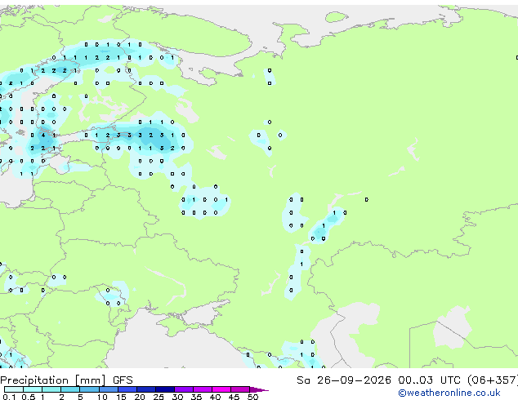Image resolution: width=518 pixels, height=400 pixels.
Task: Click the purple arrow at legend's end
Action: [x=259, y=389]
